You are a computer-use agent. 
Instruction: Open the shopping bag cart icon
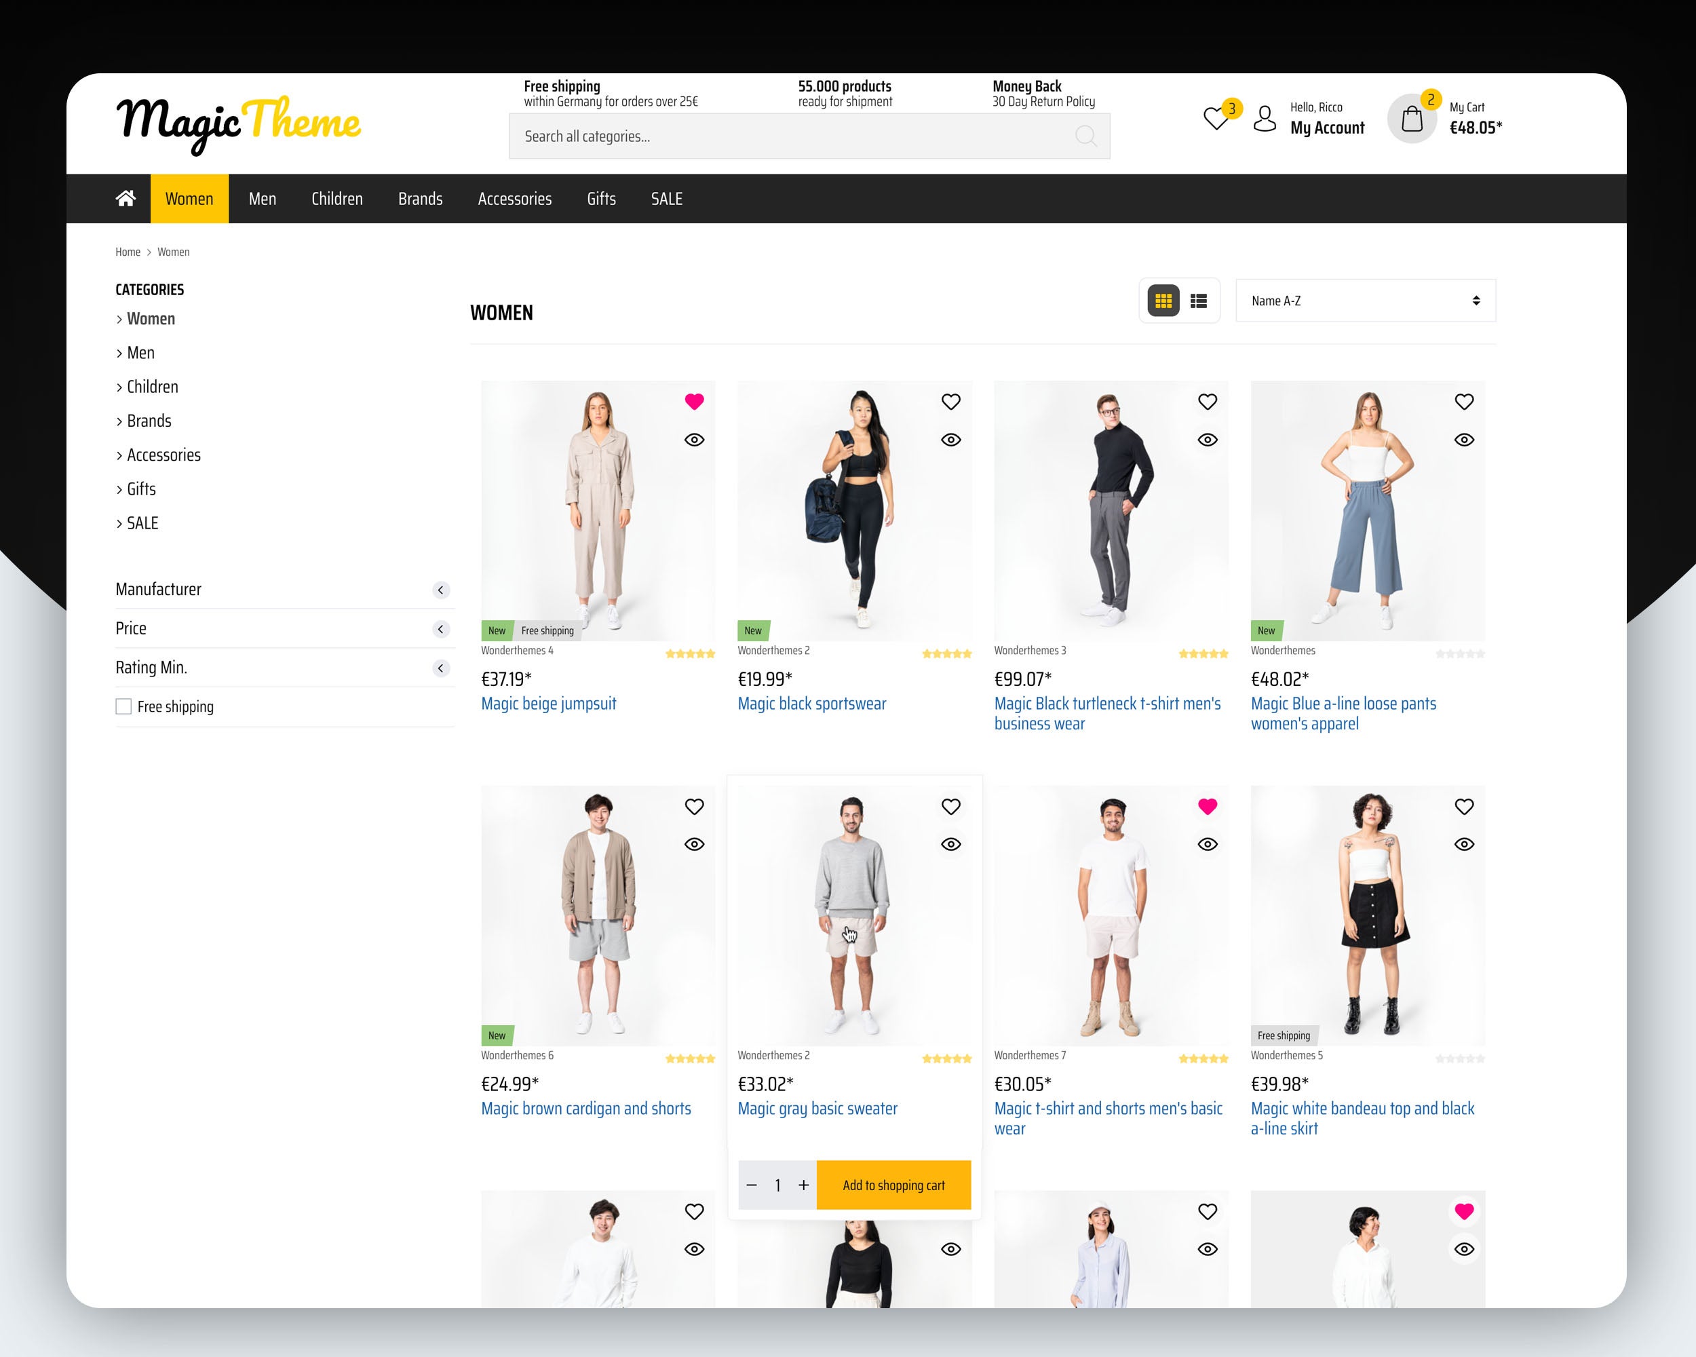[x=1412, y=119]
